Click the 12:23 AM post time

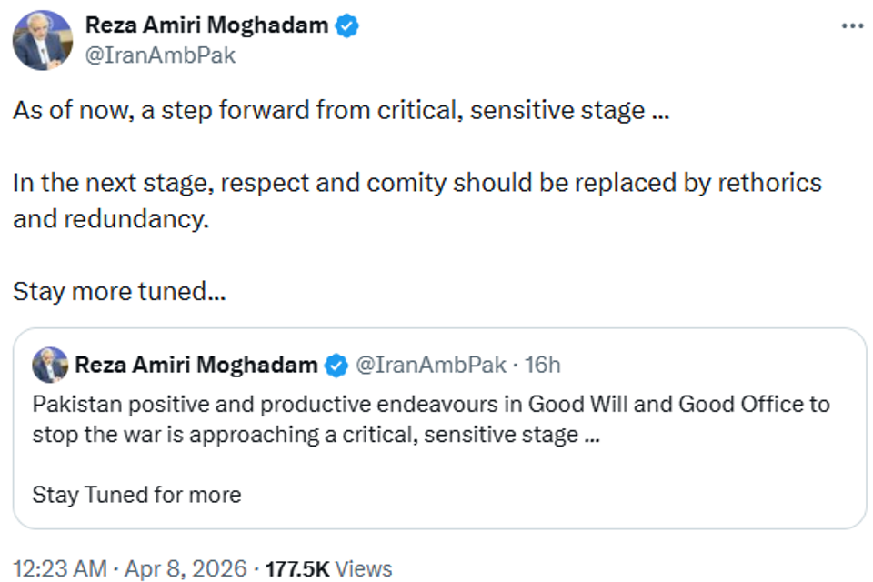pos(59,568)
